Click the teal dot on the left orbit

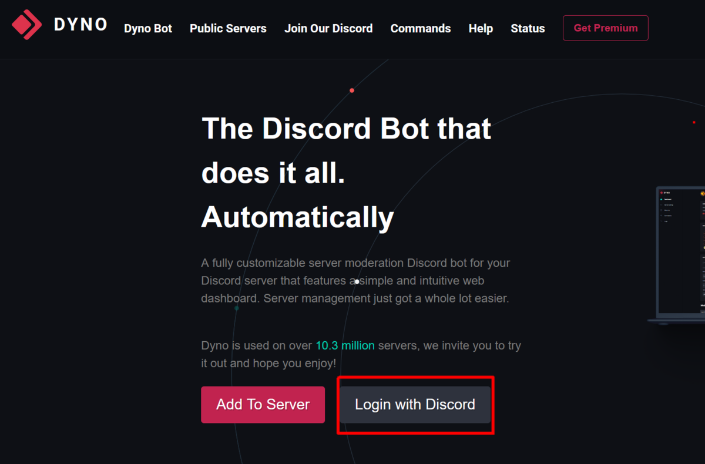coord(237,308)
